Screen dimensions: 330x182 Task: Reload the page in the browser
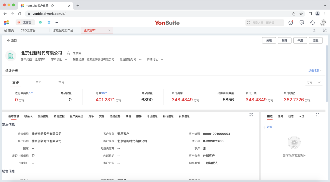[20, 14]
